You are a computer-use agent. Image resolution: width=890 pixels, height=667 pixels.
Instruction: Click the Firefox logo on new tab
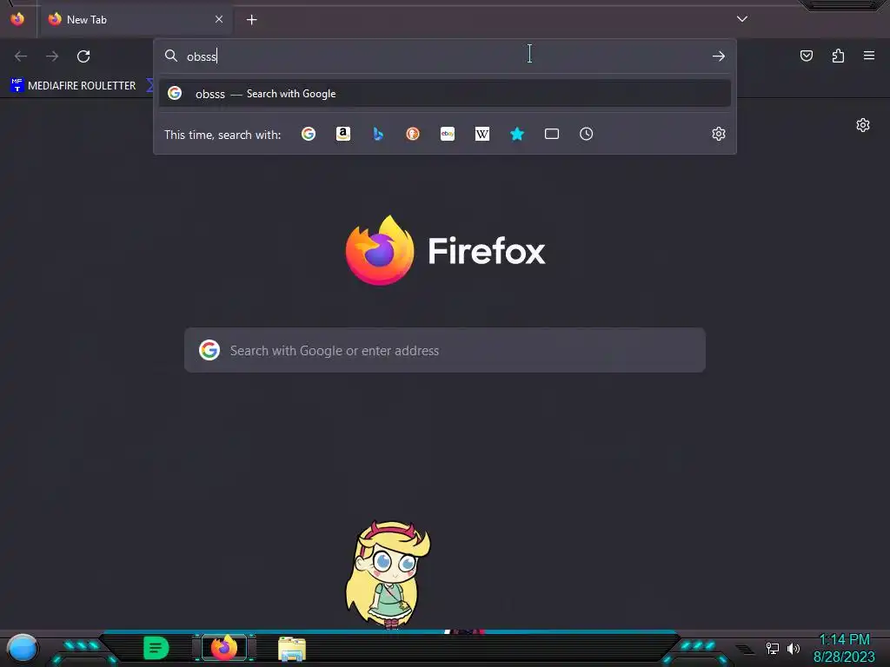pyautogui.click(x=446, y=250)
